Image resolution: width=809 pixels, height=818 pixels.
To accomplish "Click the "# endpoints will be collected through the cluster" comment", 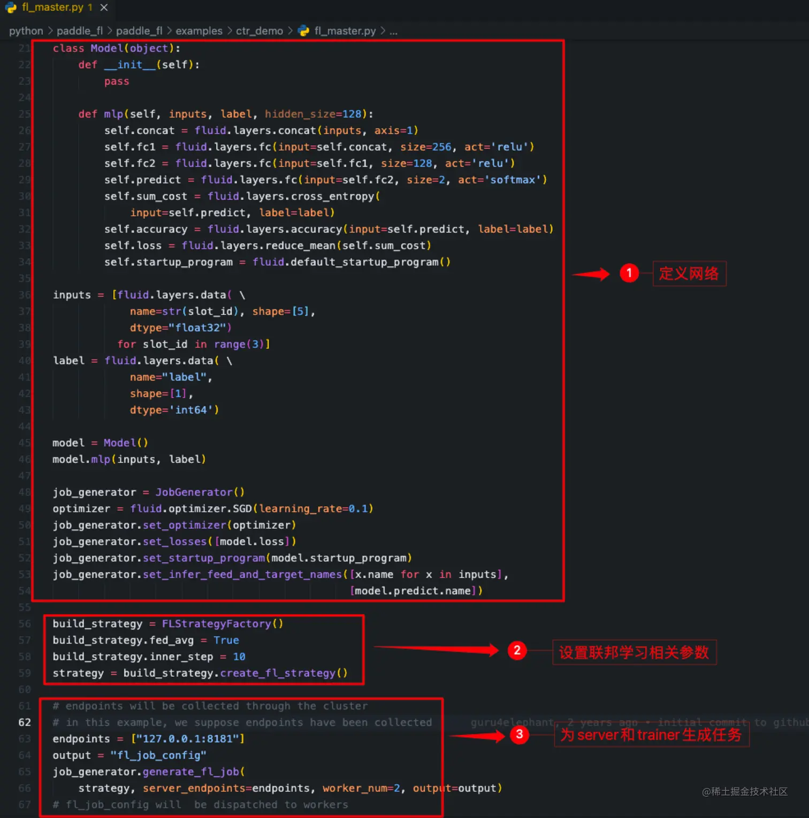I will pos(210,706).
